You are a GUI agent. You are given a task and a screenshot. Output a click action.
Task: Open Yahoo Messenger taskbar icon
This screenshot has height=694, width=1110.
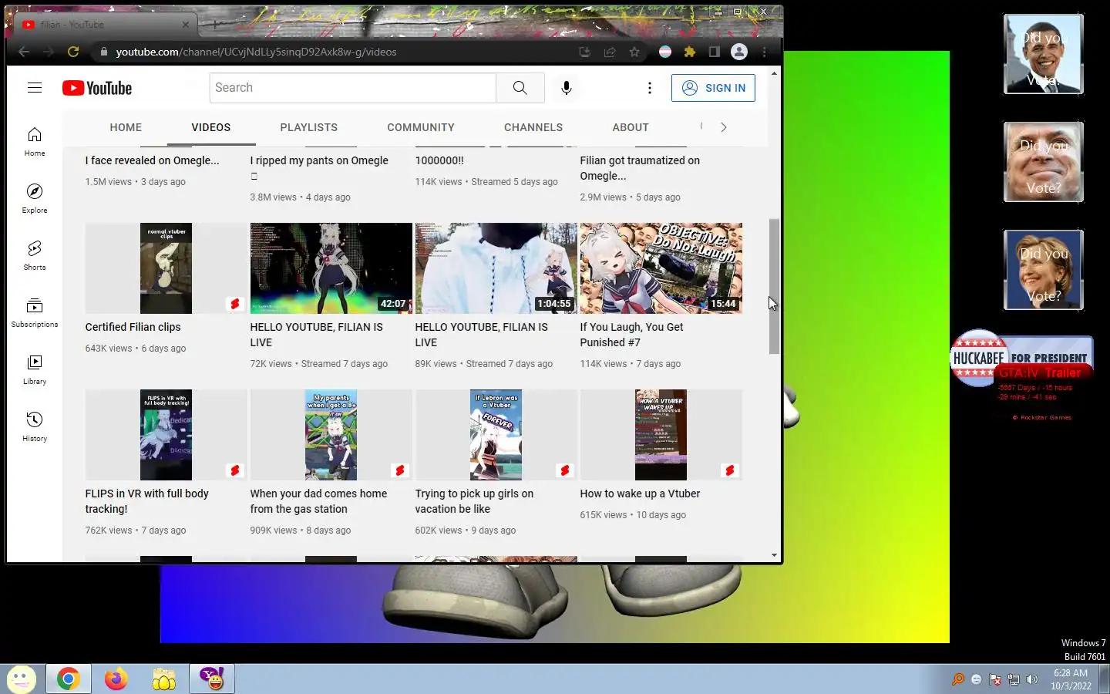pyautogui.click(x=212, y=679)
